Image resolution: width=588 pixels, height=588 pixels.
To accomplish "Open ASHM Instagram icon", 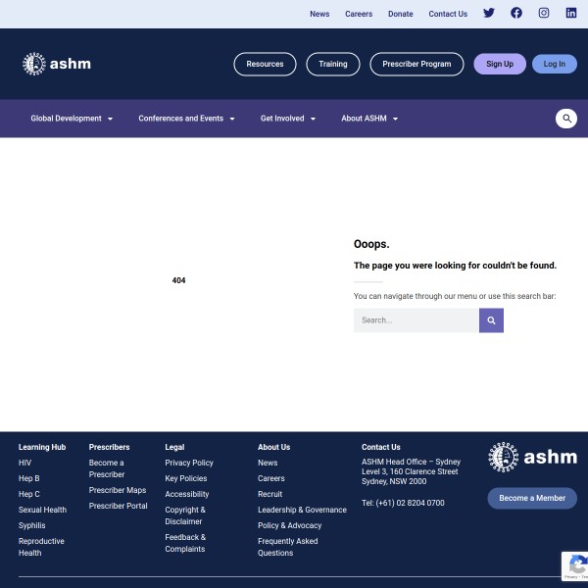I will pyautogui.click(x=543, y=14).
